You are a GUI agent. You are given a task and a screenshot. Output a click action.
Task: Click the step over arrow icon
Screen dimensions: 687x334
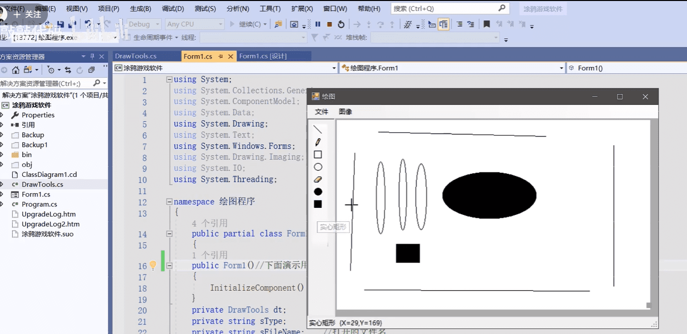[381, 24]
